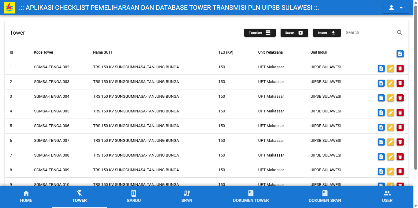The image size is (418, 208).
Task: Edit the SGMSA-TBNGA 004 row
Action: pyautogui.click(x=390, y=98)
